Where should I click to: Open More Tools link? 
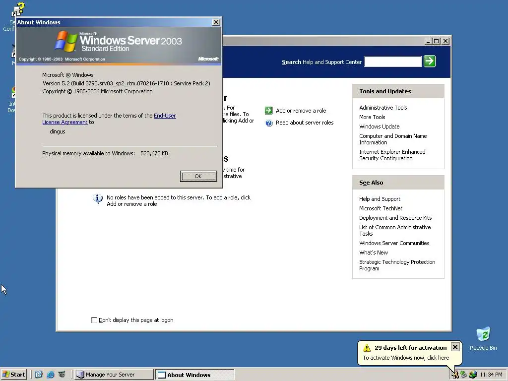[372, 117]
